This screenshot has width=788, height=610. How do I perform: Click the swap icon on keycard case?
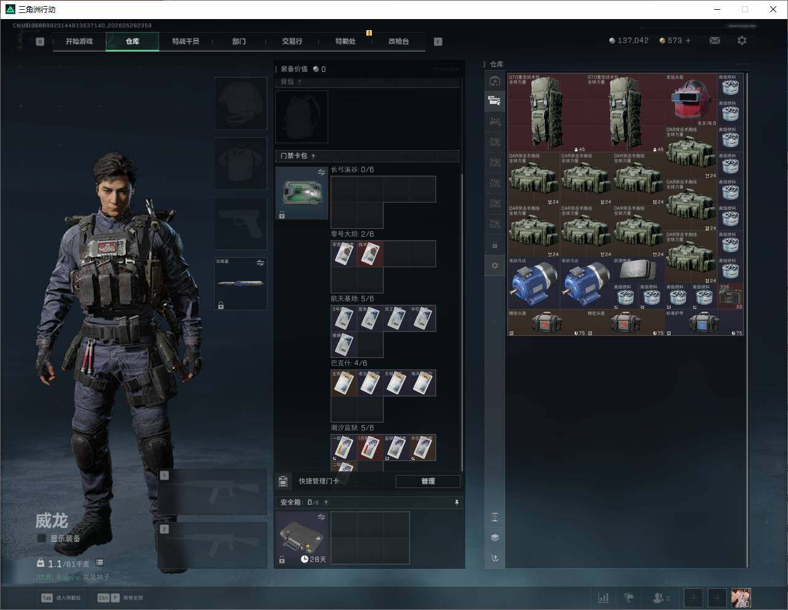[321, 173]
